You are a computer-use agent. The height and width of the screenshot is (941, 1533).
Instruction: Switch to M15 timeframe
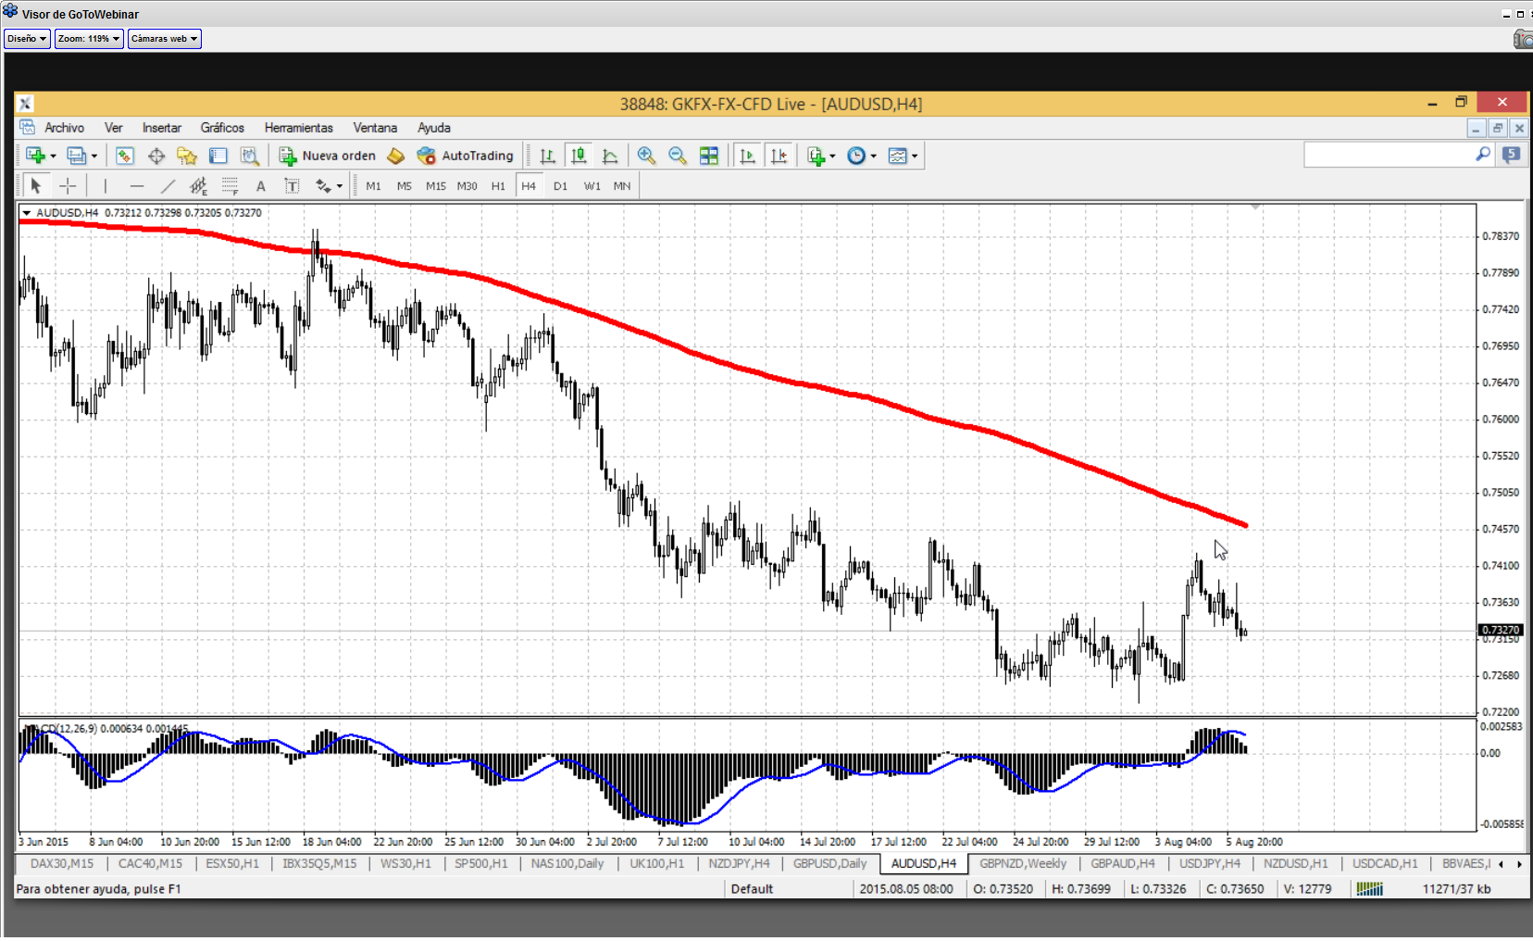(436, 186)
